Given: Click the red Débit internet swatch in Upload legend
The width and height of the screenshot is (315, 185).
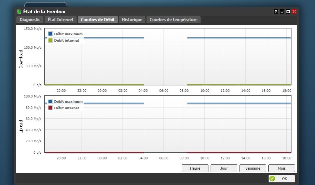Looking at the screenshot, I should pyautogui.click(x=50, y=108).
